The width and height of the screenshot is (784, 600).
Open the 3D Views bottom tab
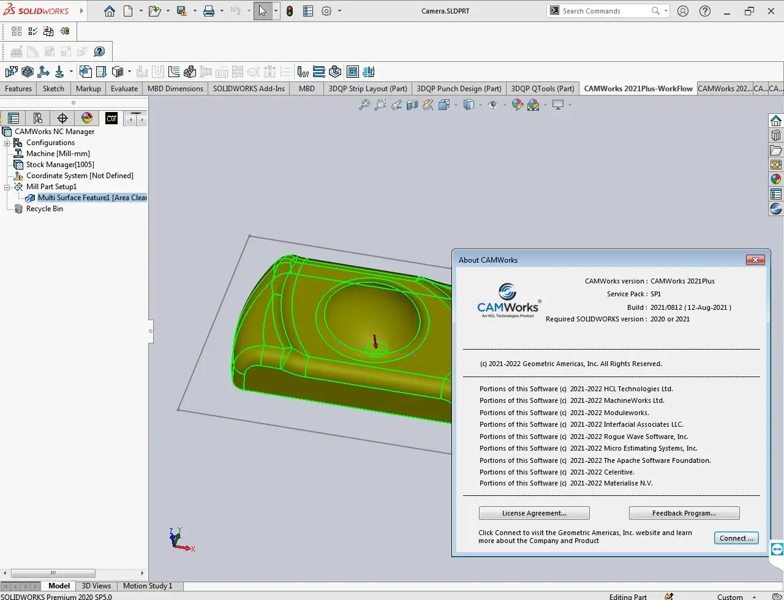point(96,586)
